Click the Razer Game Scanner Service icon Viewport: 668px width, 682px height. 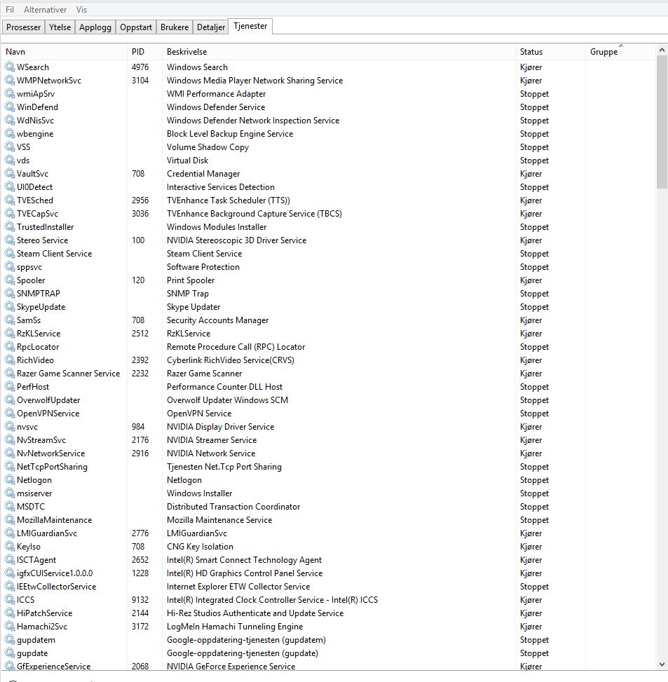click(x=10, y=373)
